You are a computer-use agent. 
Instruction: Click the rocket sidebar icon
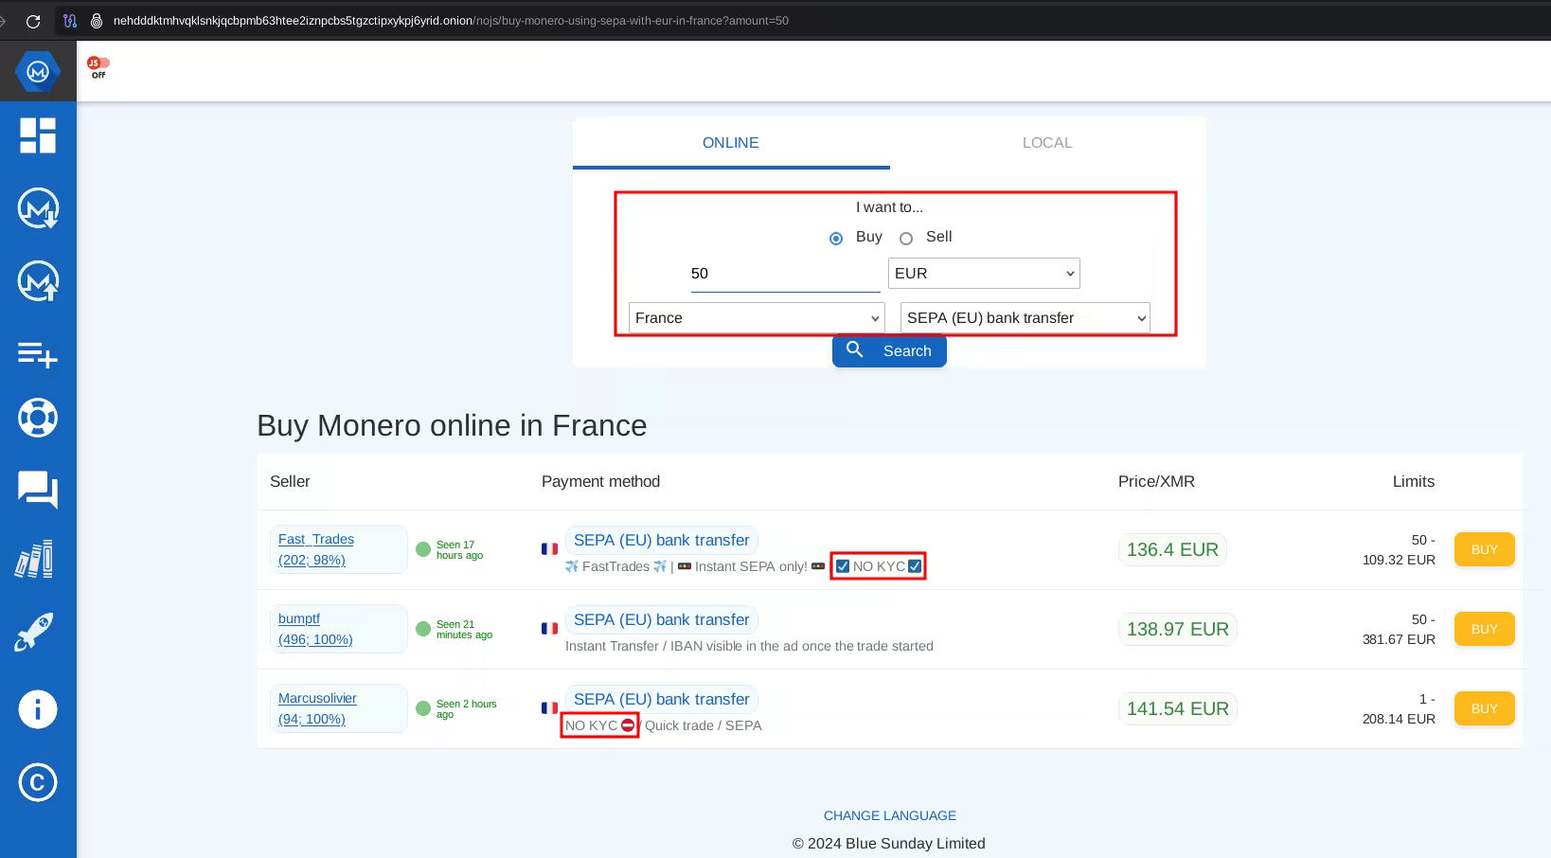34,633
